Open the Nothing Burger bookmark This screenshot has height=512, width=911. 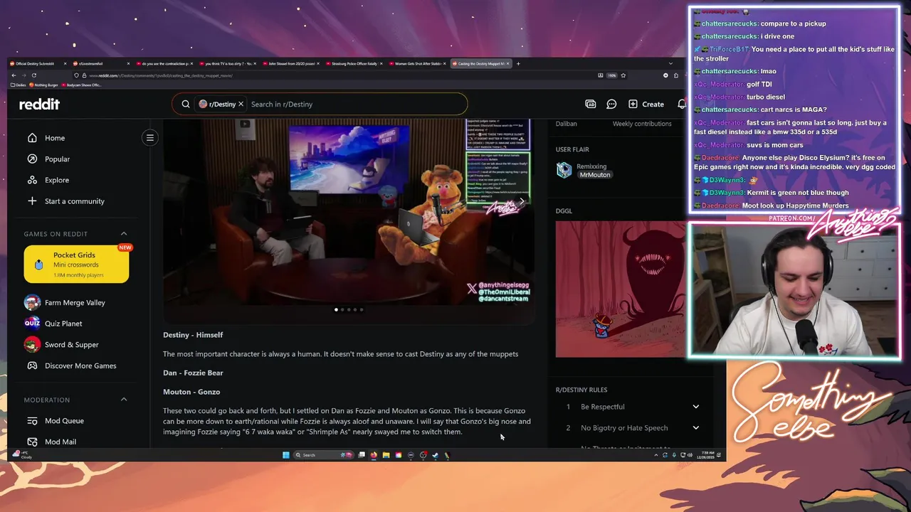[x=45, y=85]
